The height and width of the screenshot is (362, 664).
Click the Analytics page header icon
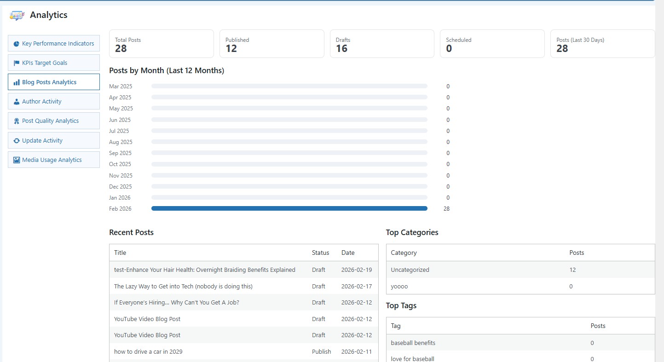point(17,15)
